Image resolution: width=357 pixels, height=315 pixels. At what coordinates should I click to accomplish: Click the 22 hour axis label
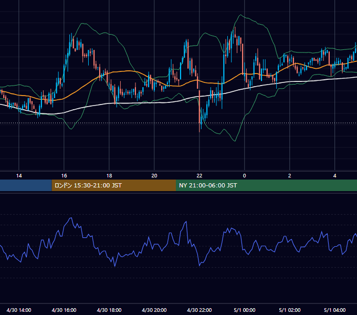pos(199,176)
